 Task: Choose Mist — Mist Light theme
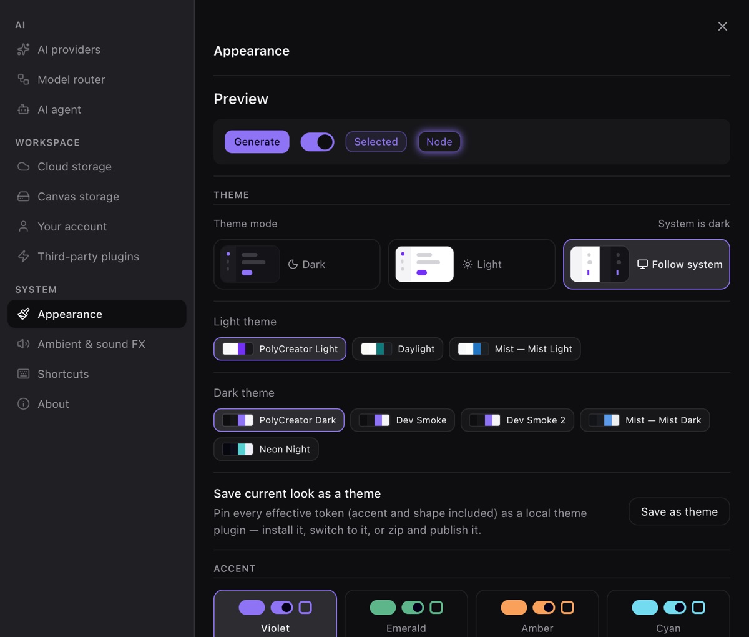(515, 349)
